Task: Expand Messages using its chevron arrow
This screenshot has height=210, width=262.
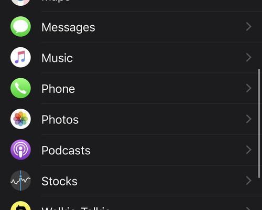Action: click(x=248, y=27)
